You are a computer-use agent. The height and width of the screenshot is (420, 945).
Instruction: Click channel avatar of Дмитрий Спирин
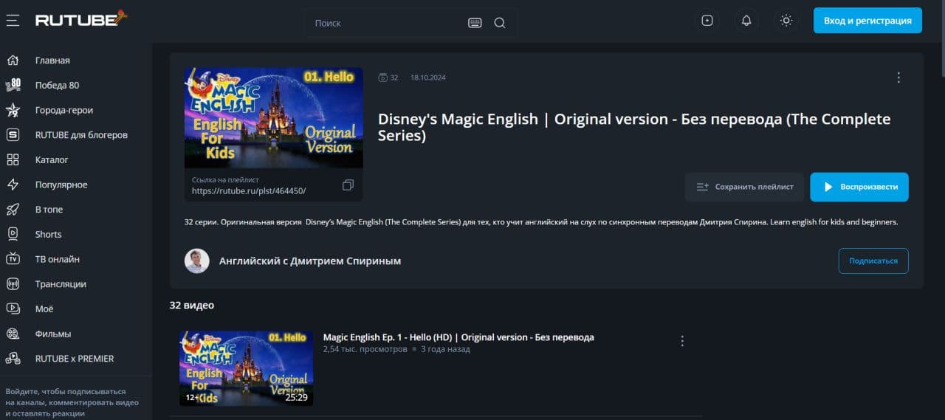[197, 261]
